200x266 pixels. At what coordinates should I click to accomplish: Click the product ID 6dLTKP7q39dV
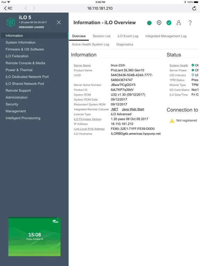point(122,90)
